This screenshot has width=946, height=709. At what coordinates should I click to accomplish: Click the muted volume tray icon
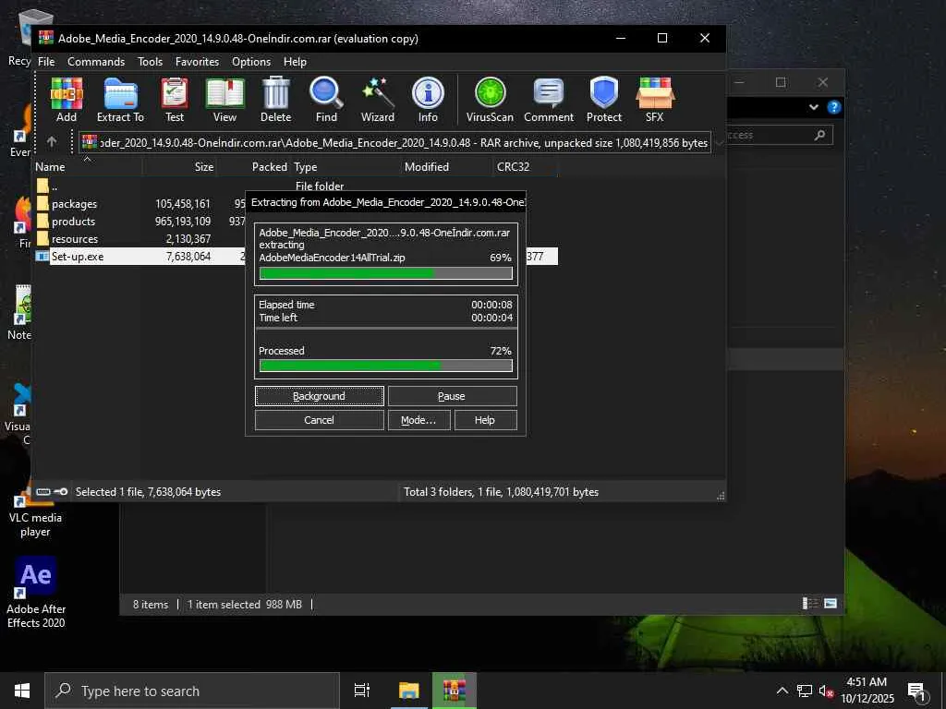[825, 691]
